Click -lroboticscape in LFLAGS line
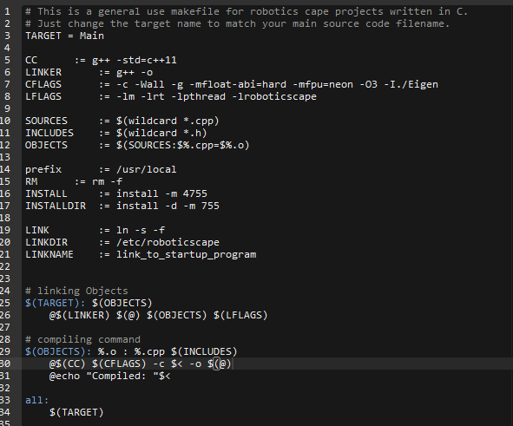 [274, 96]
